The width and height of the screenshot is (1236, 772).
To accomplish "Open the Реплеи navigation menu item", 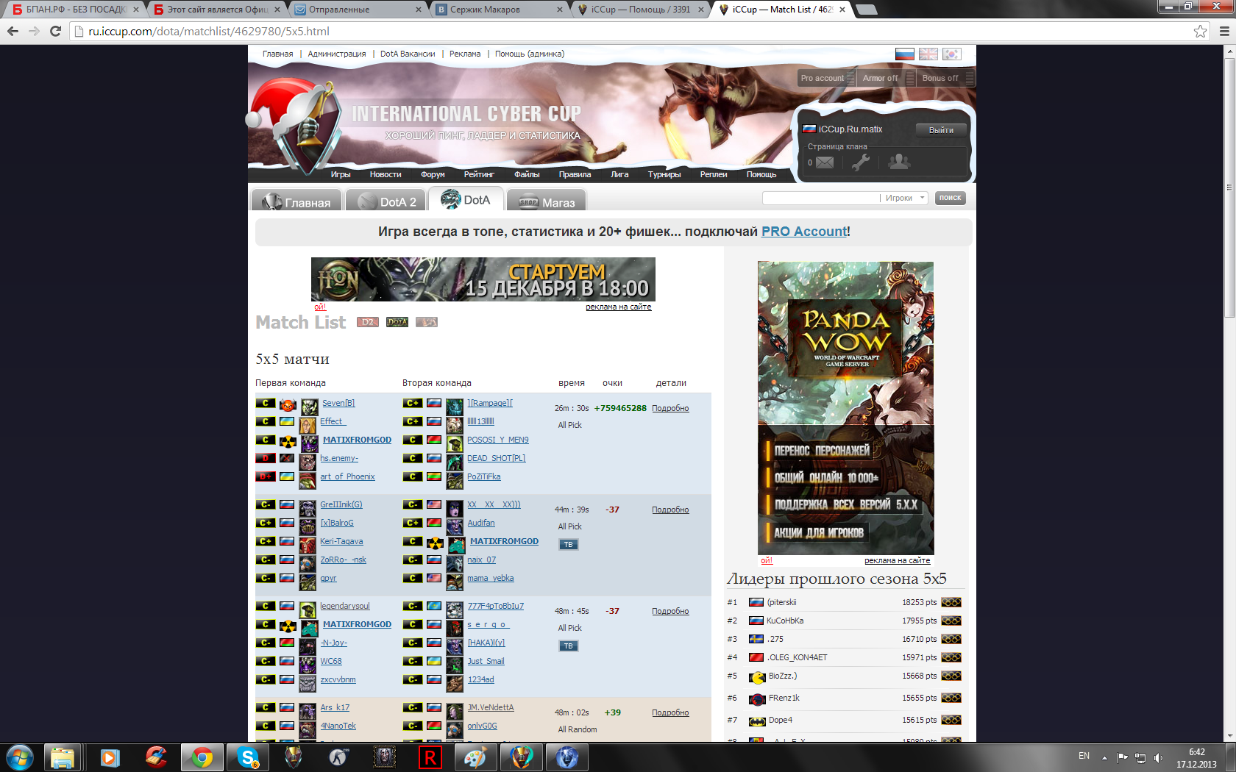I will coord(714,174).
